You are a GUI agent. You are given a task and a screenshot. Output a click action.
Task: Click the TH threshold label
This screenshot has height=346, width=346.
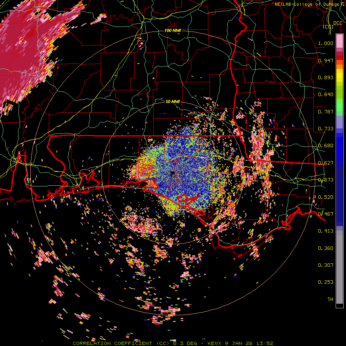330,299
